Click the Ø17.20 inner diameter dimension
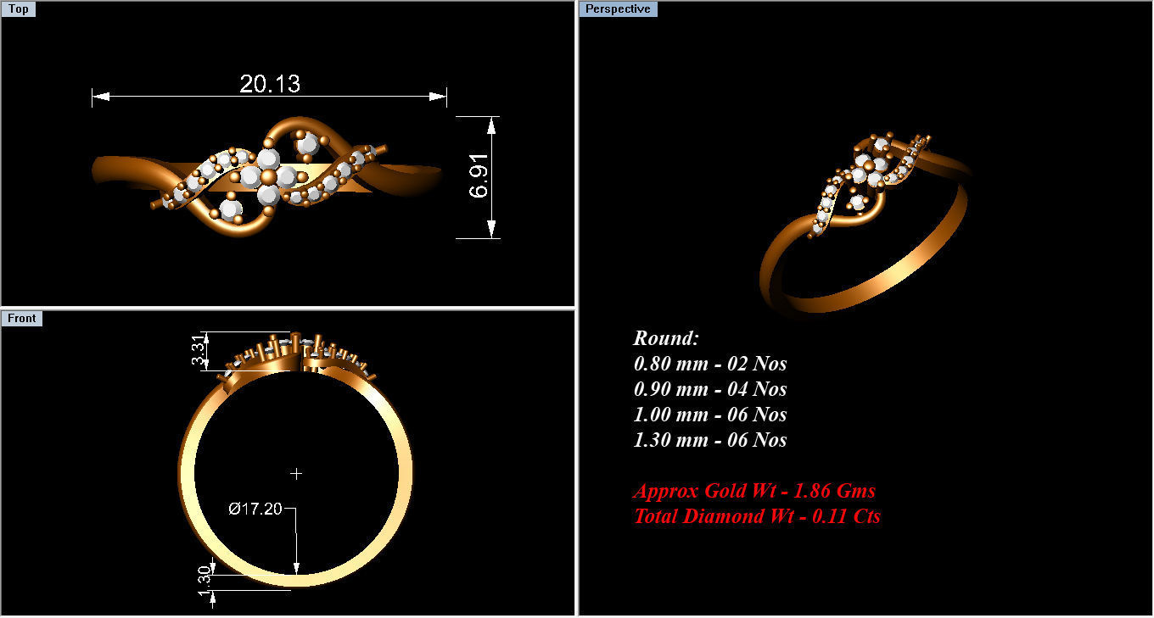 tap(255, 509)
